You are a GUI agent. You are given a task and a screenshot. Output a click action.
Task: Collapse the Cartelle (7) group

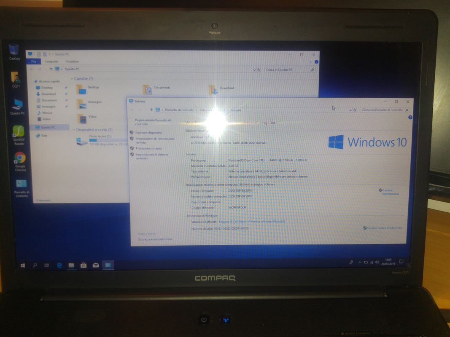click(72, 79)
